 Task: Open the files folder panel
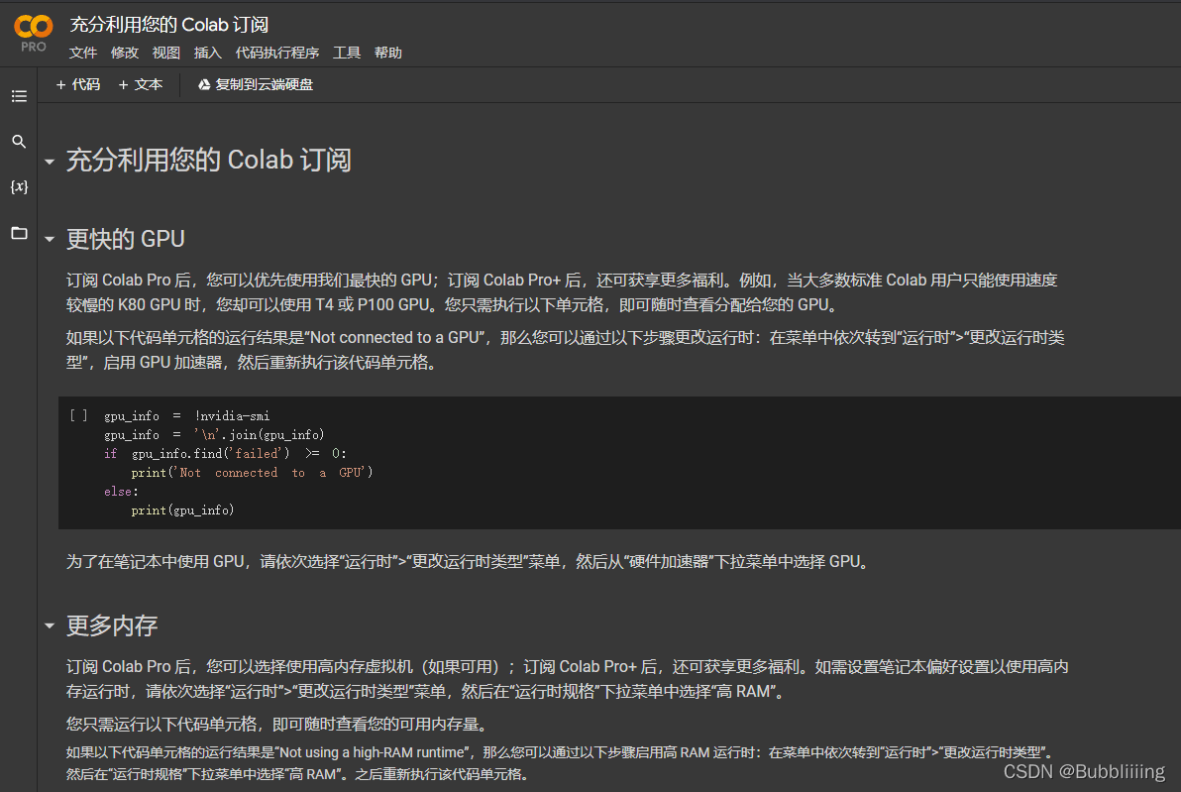click(19, 233)
